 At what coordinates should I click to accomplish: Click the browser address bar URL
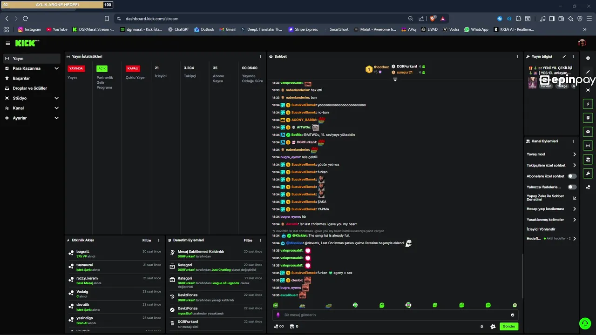click(152, 19)
